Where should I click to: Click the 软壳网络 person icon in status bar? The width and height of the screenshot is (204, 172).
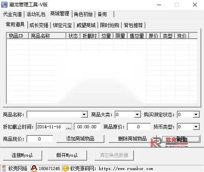[4, 168]
